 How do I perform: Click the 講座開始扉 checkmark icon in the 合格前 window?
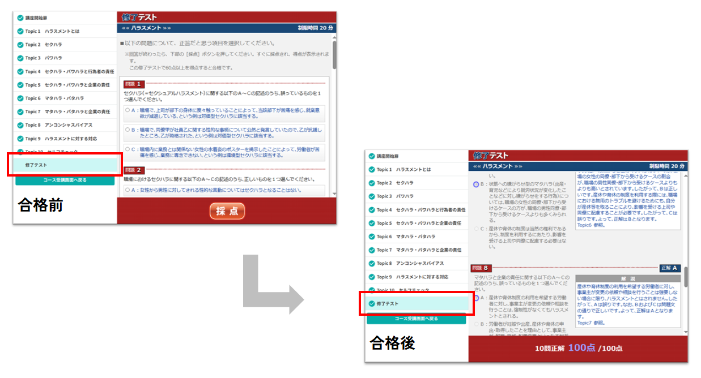pos(20,18)
